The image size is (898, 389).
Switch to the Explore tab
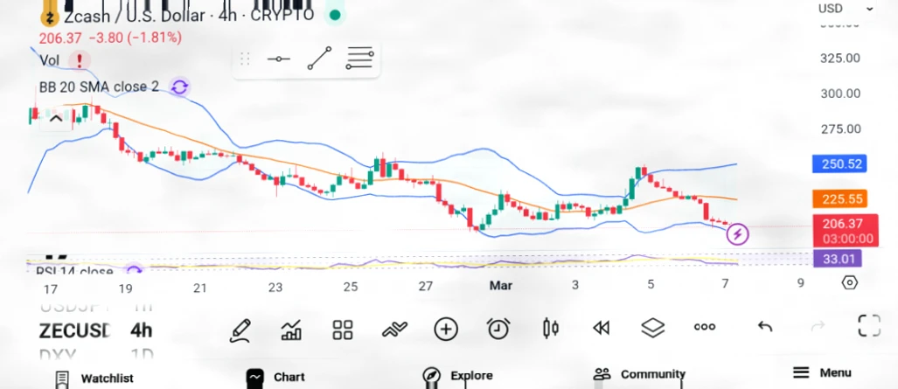(x=457, y=376)
